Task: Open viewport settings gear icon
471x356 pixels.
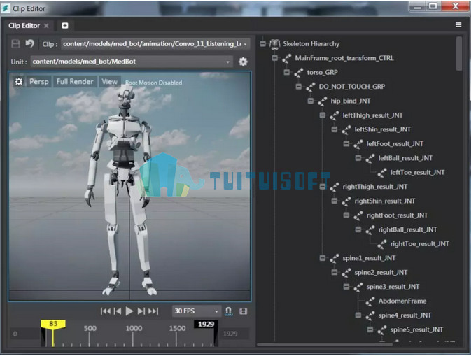Action: click(x=19, y=82)
